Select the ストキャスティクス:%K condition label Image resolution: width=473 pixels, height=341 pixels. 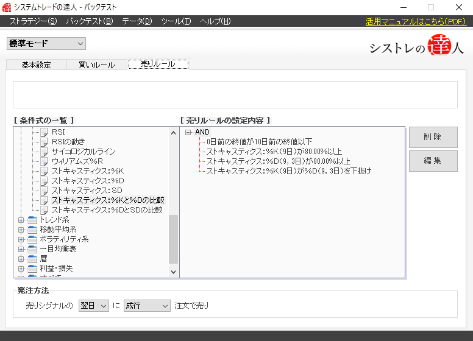(88, 171)
